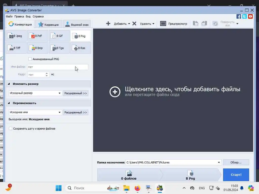Click the Rotate all icon
The image size is (259, 194).
pyautogui.click(x=215, y=24)
